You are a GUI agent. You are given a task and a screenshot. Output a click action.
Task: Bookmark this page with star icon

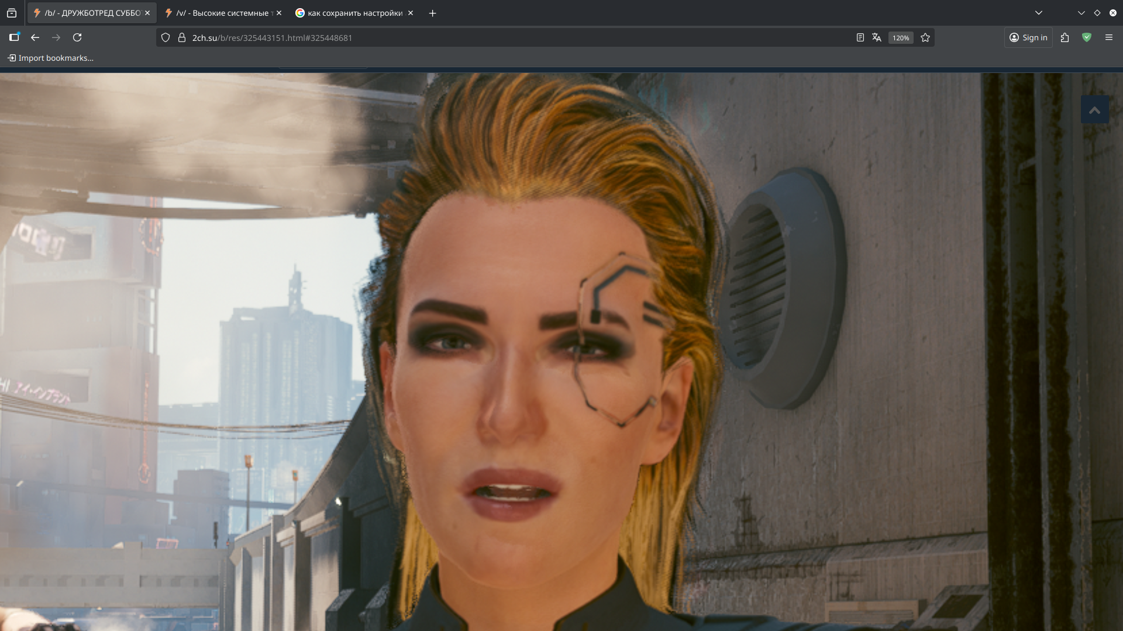click(925, 37)
